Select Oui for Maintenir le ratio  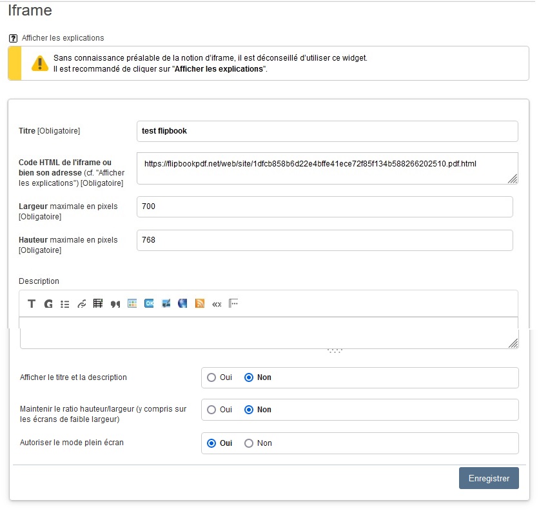tap(211, 410)
